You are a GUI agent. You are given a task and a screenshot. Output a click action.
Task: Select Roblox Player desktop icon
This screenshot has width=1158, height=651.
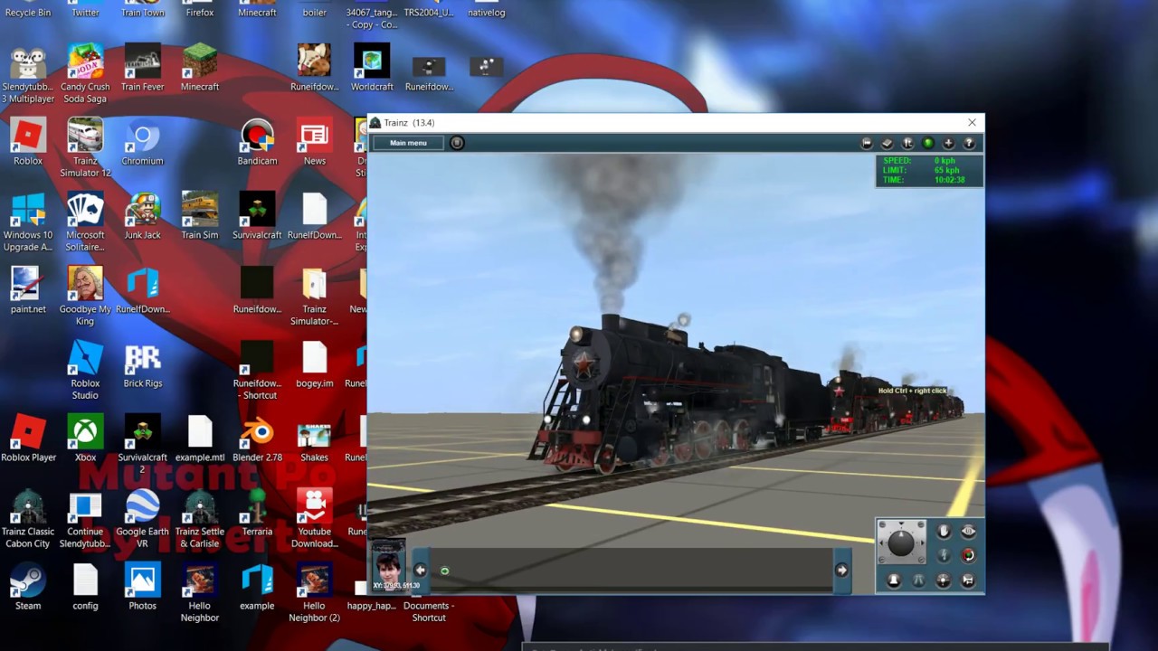28,439
